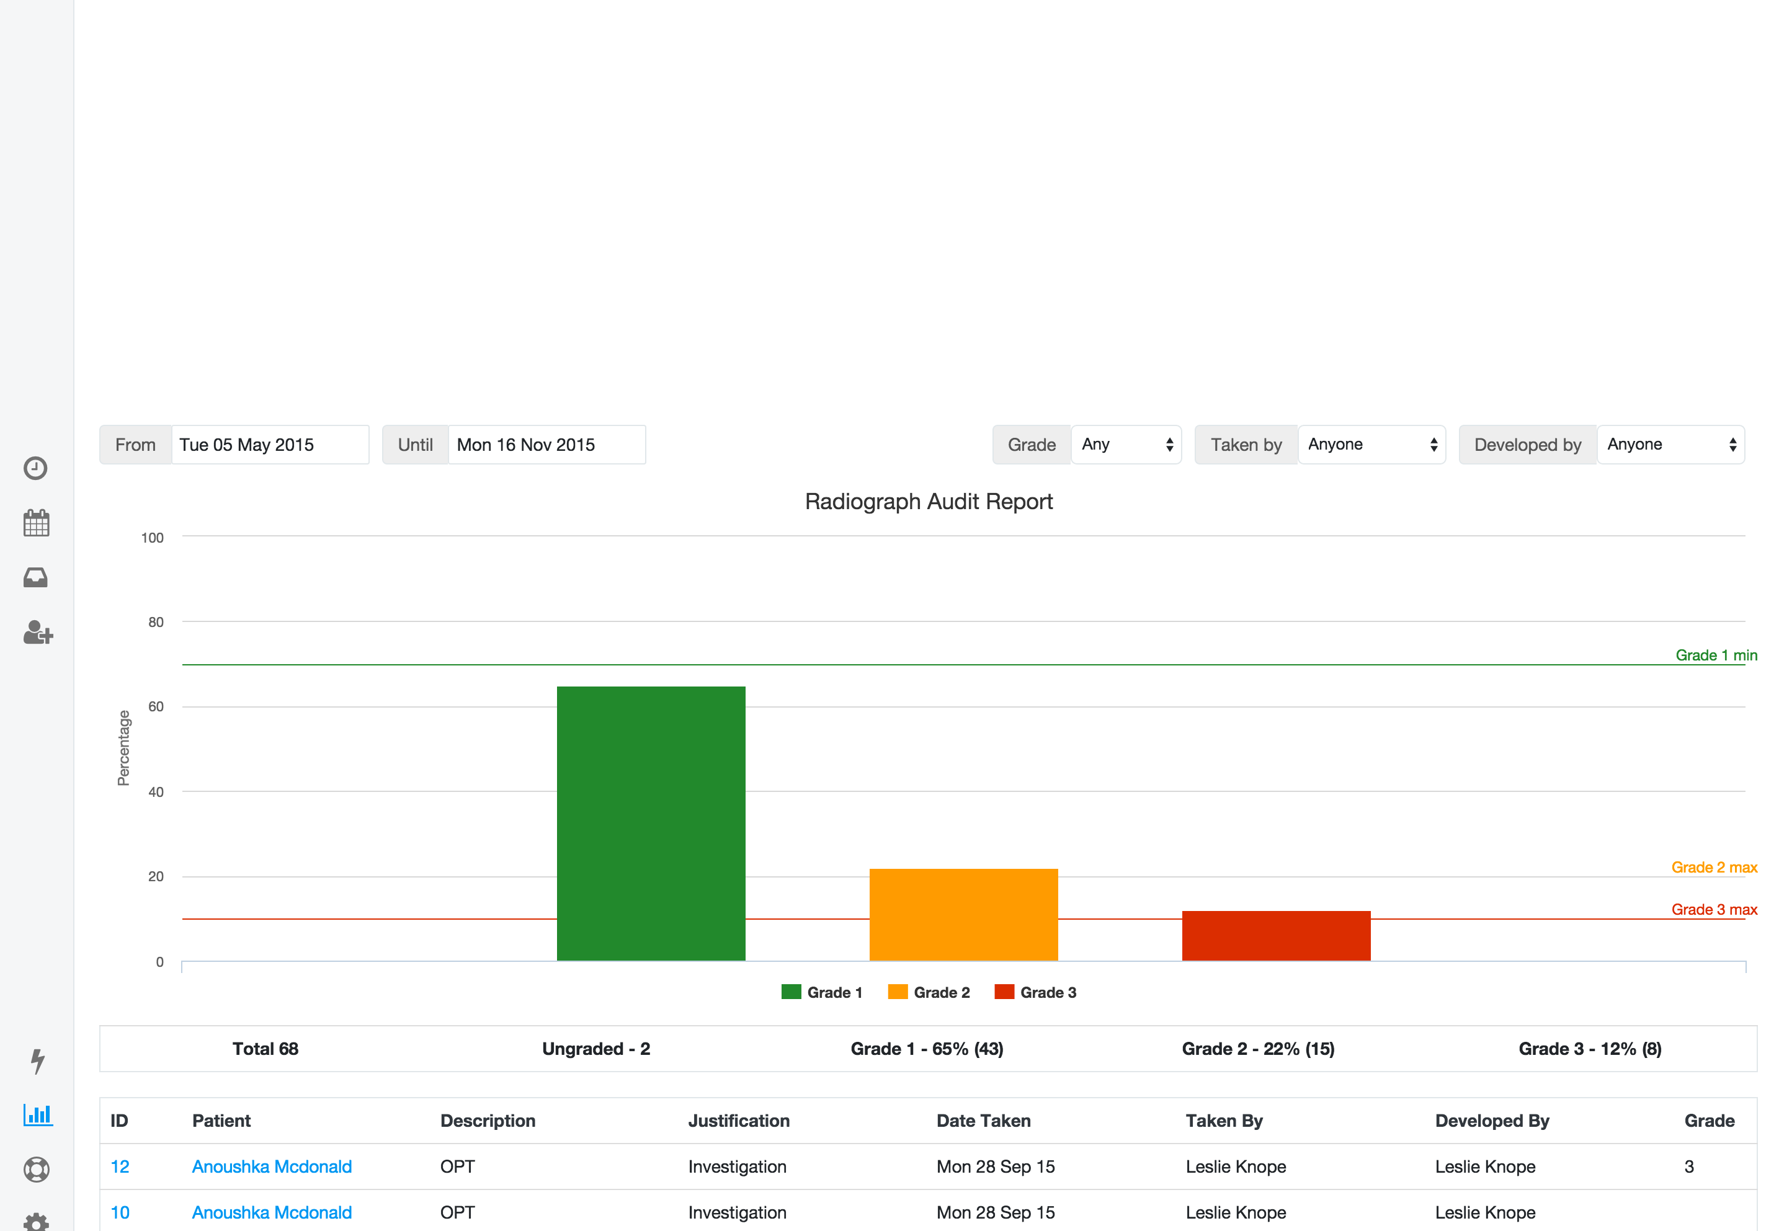Open the Grade filter dropdown
This screenshot has width=1779, height=1231.
pos(1126,445)
